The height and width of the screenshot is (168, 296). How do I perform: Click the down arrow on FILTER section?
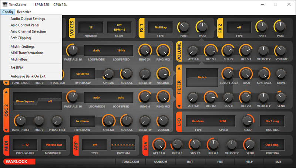(x=179, y=107)
